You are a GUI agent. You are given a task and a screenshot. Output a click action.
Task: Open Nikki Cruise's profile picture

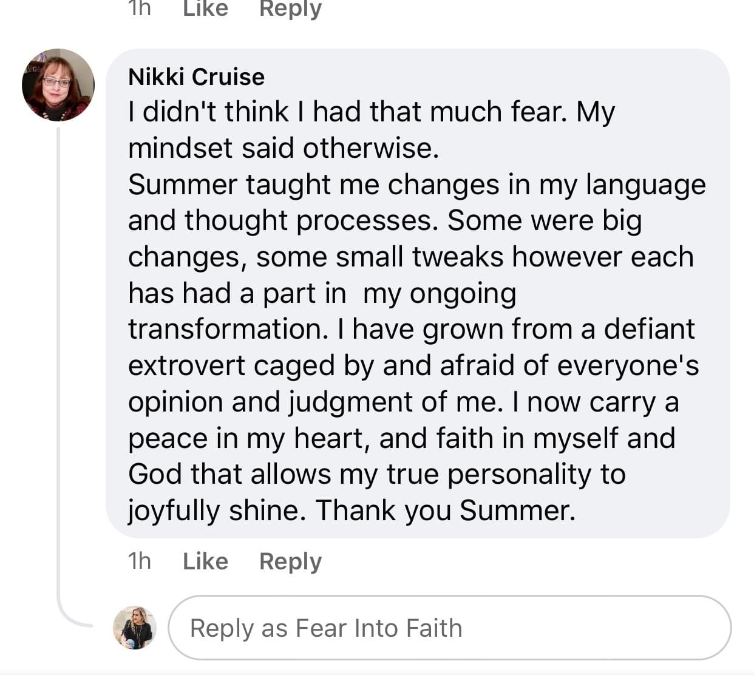(58, 85)
